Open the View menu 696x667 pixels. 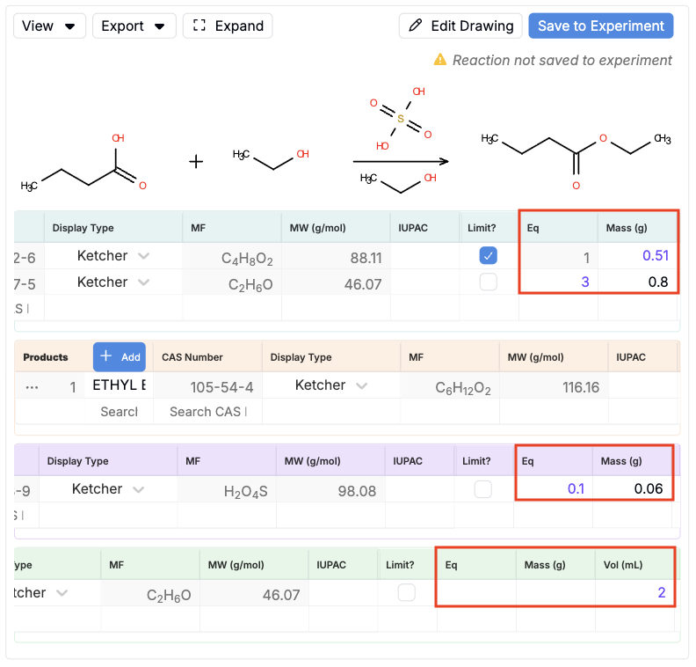49,26
